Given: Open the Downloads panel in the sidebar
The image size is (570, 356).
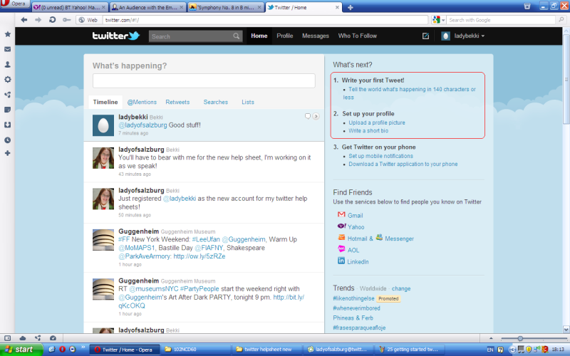Looking at the screenshot, I should [x=7, y=125].
